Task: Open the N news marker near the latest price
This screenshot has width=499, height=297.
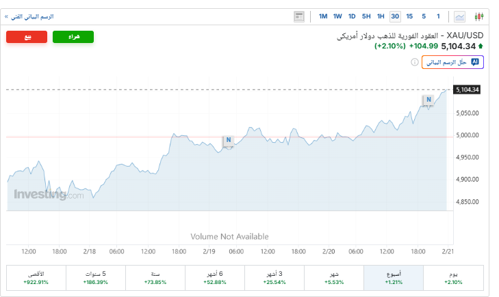Action: tap(428, 100)
